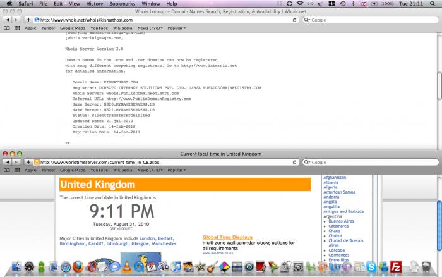Click the London city link

[x=147, y=238]
